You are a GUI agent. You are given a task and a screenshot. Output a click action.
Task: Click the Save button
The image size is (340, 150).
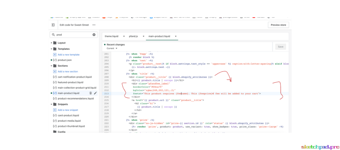(281, 47)
